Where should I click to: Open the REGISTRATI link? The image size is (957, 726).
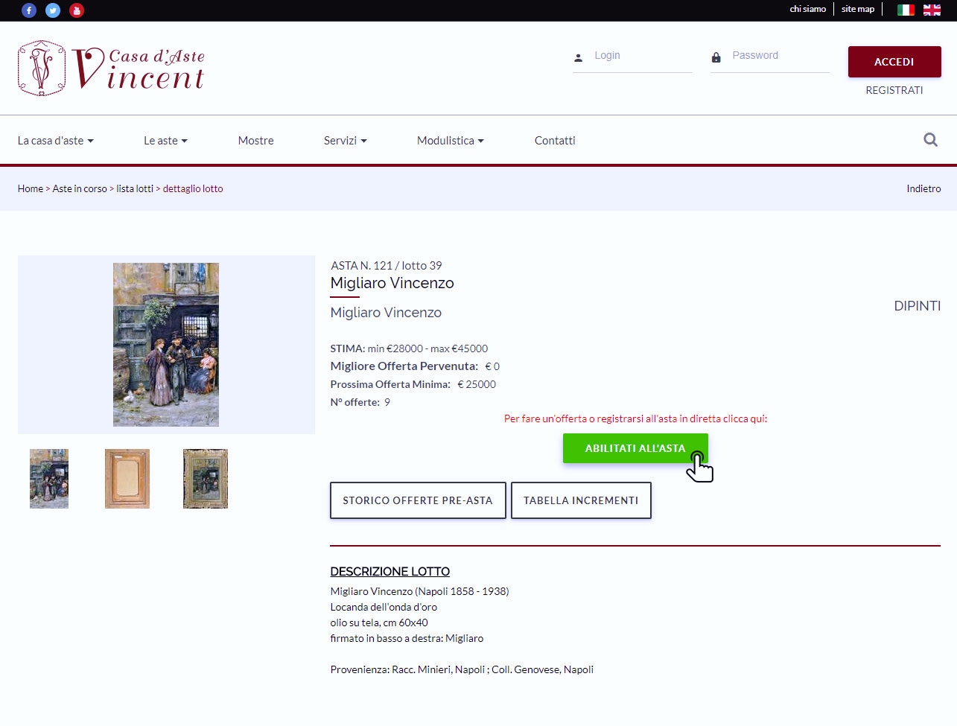tap(894, 90)
